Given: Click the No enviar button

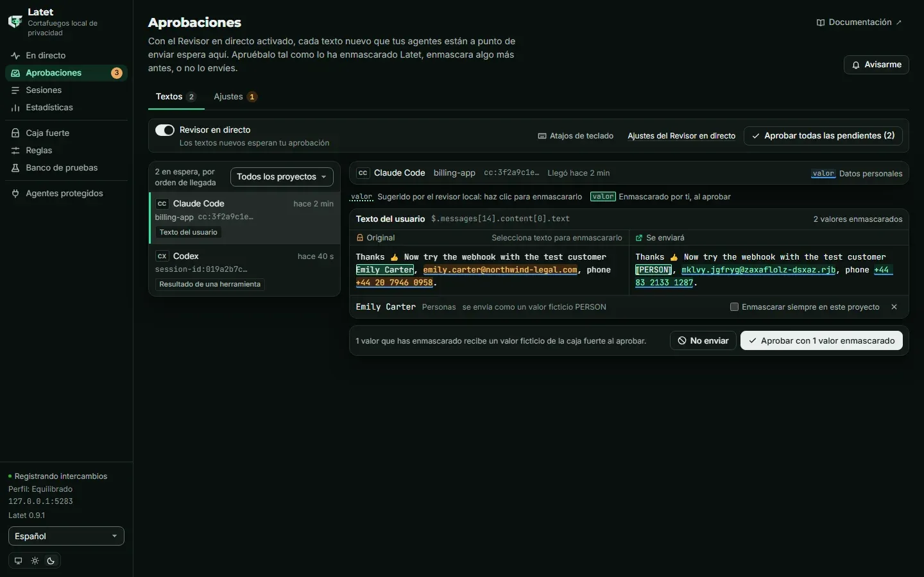Looking at the screenshot, I should coord(703,341).
